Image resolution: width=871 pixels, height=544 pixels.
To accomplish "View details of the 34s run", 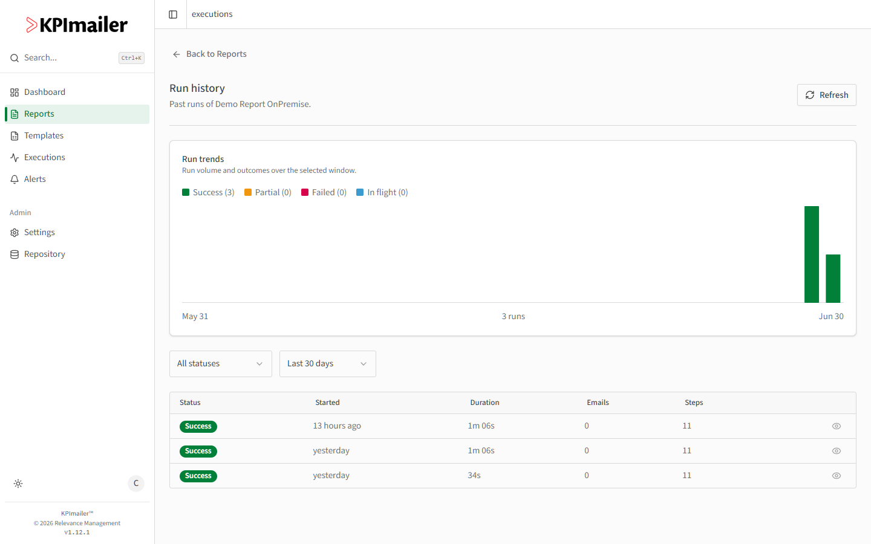I will click(837, 476).
